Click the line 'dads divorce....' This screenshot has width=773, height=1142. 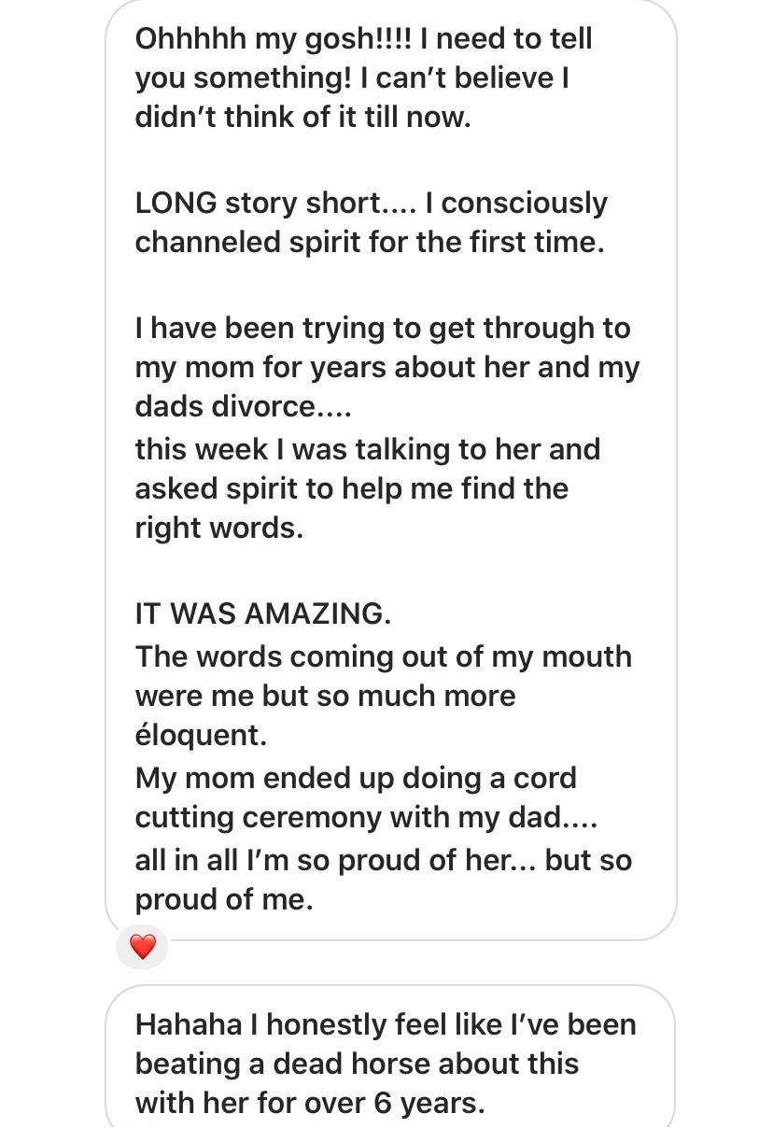click(x=244, y=407)
